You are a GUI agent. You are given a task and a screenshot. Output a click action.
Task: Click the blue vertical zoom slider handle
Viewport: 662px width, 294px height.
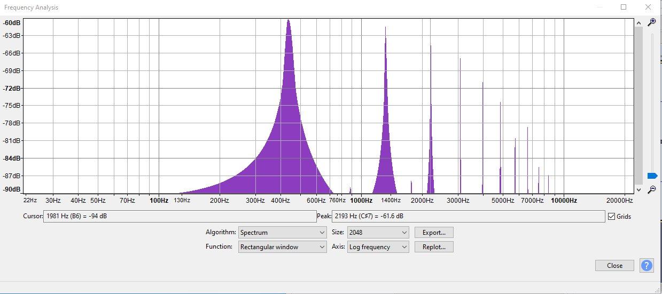652,176
